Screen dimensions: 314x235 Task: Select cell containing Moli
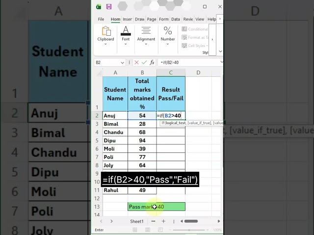tap(115, 149)
